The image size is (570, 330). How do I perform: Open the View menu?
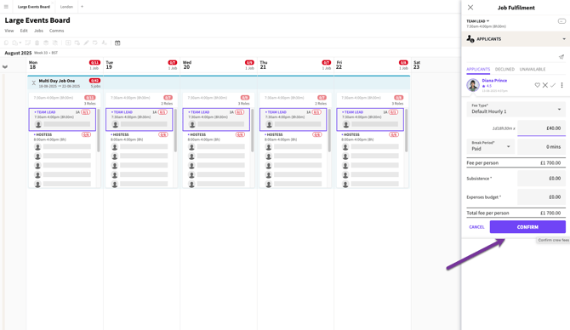click(9, 31)
